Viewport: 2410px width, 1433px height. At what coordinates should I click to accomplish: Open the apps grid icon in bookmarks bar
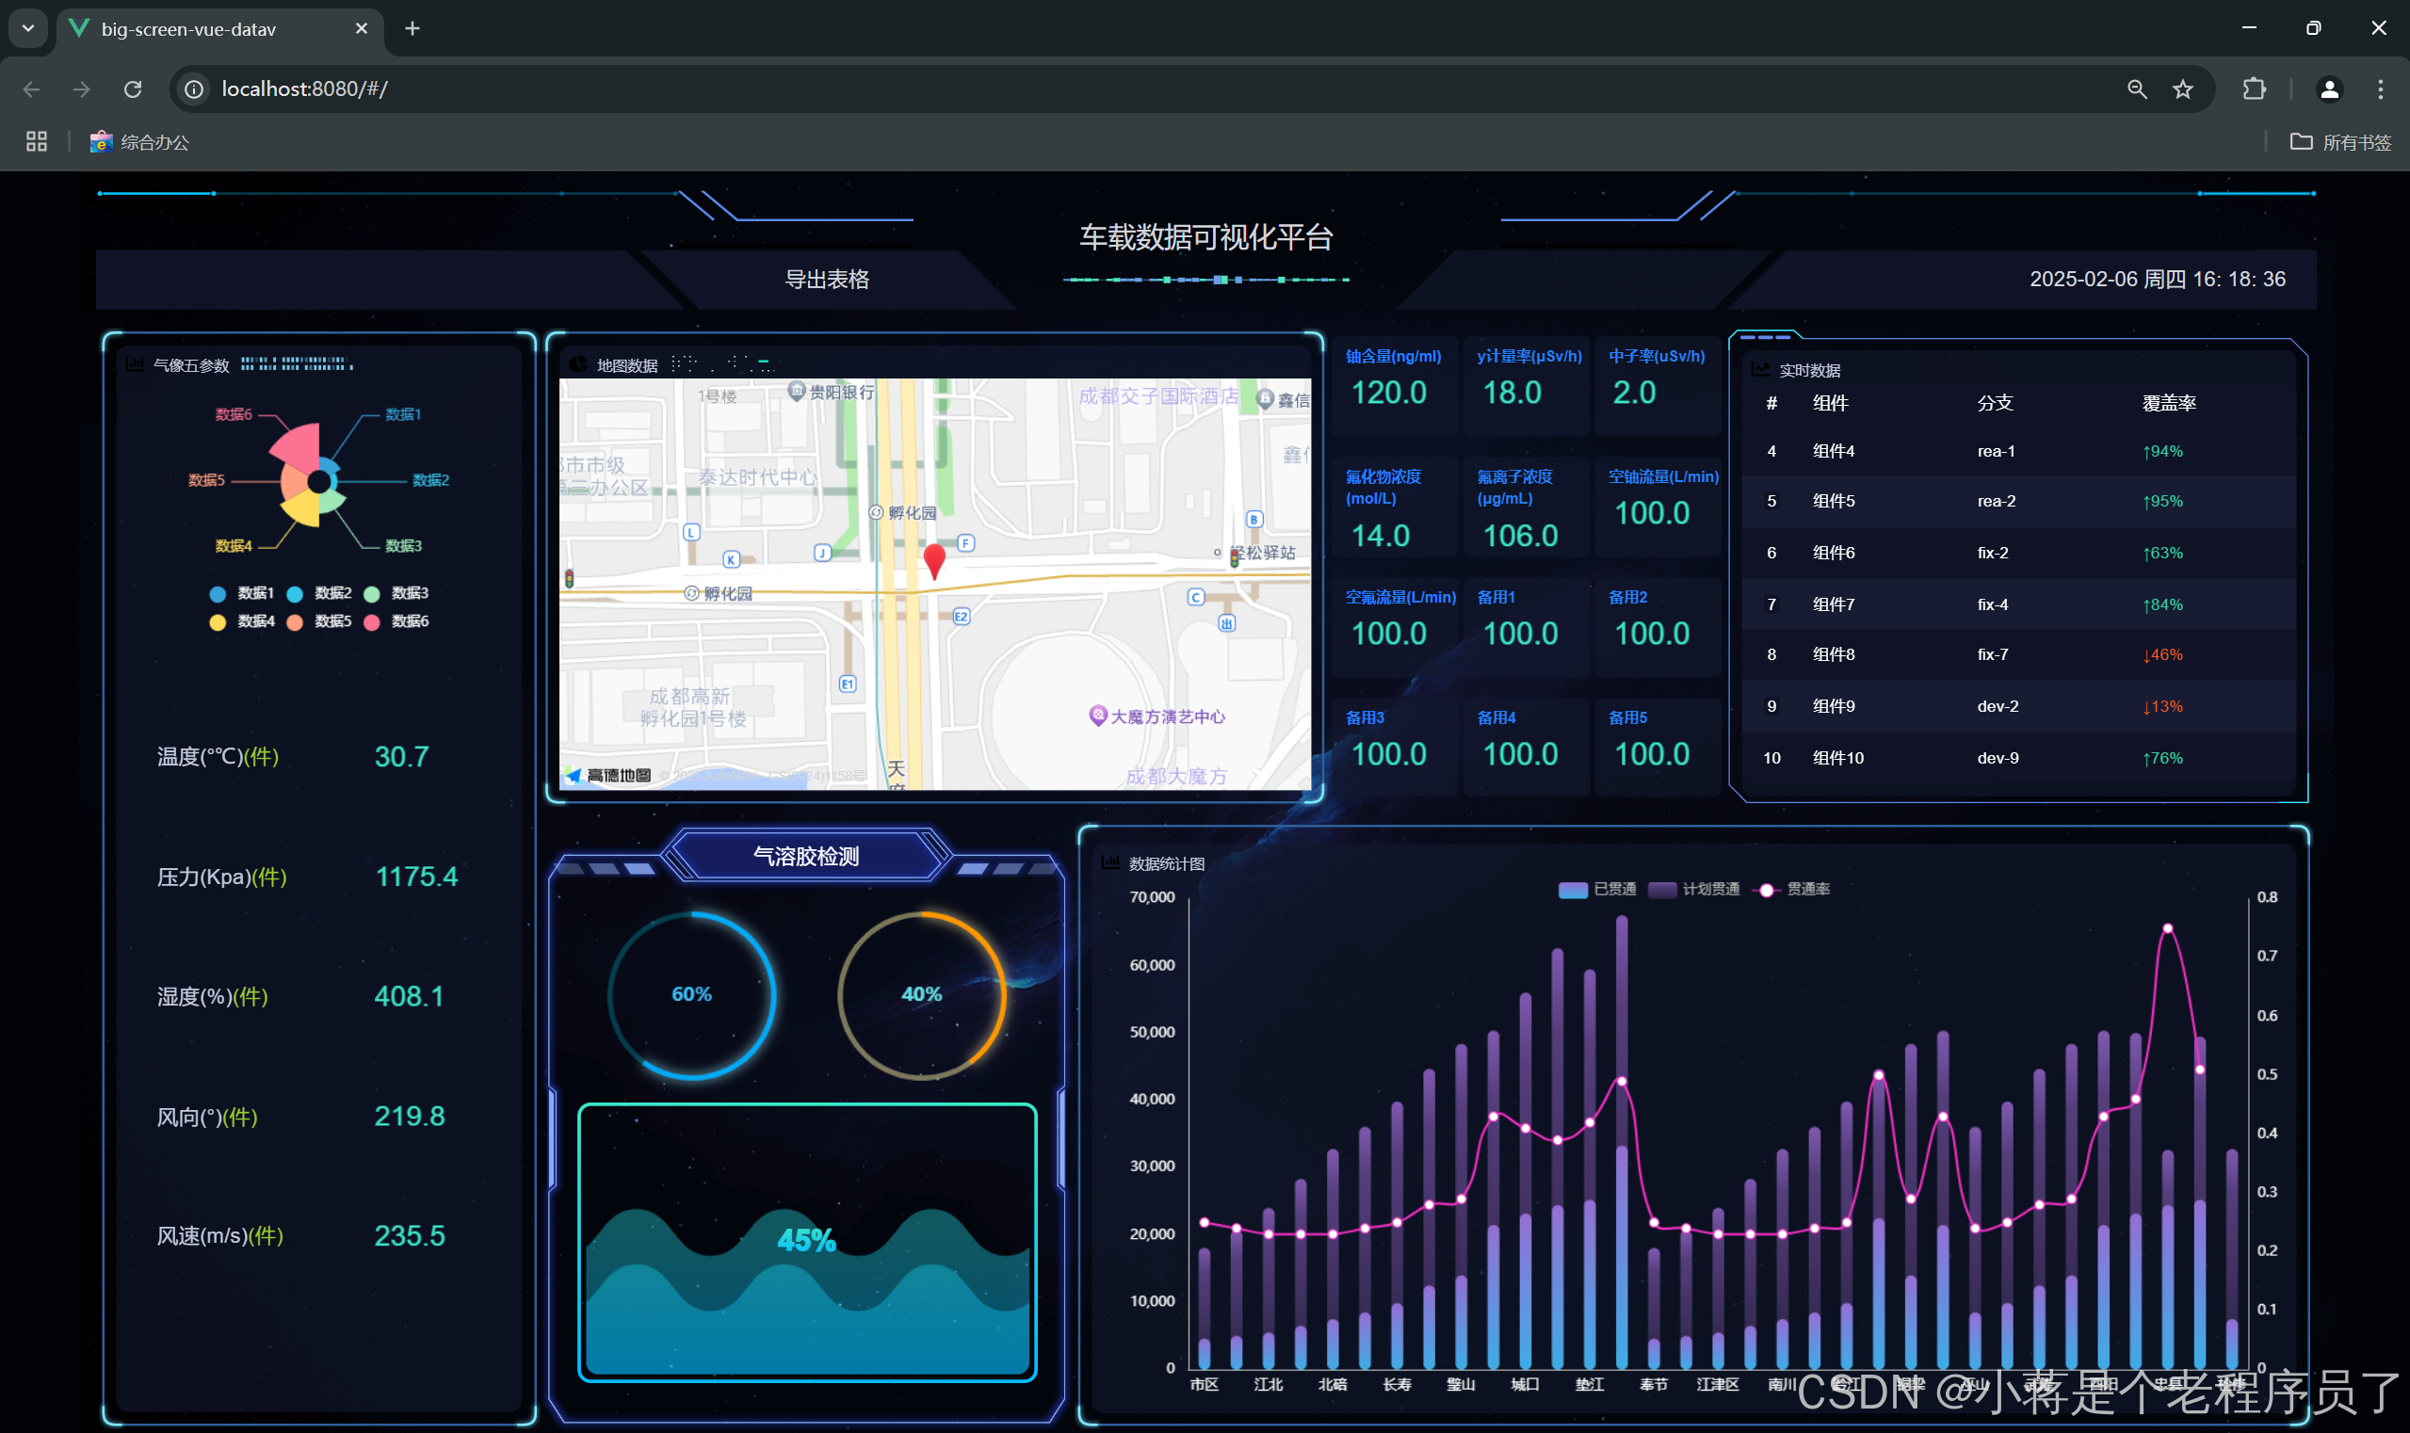[x=37, y=142]
